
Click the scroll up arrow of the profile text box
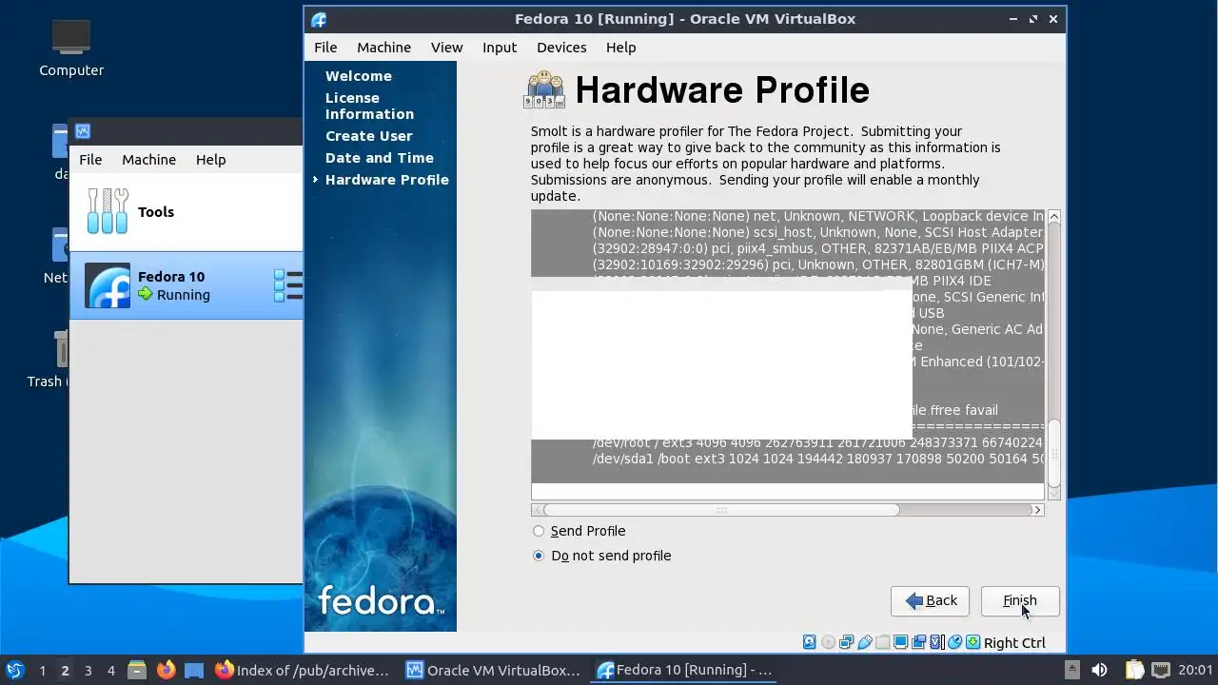(x=1053, y=217)
